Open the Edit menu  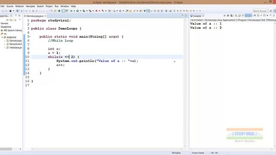pyautogui.click(x=3, y=6)
